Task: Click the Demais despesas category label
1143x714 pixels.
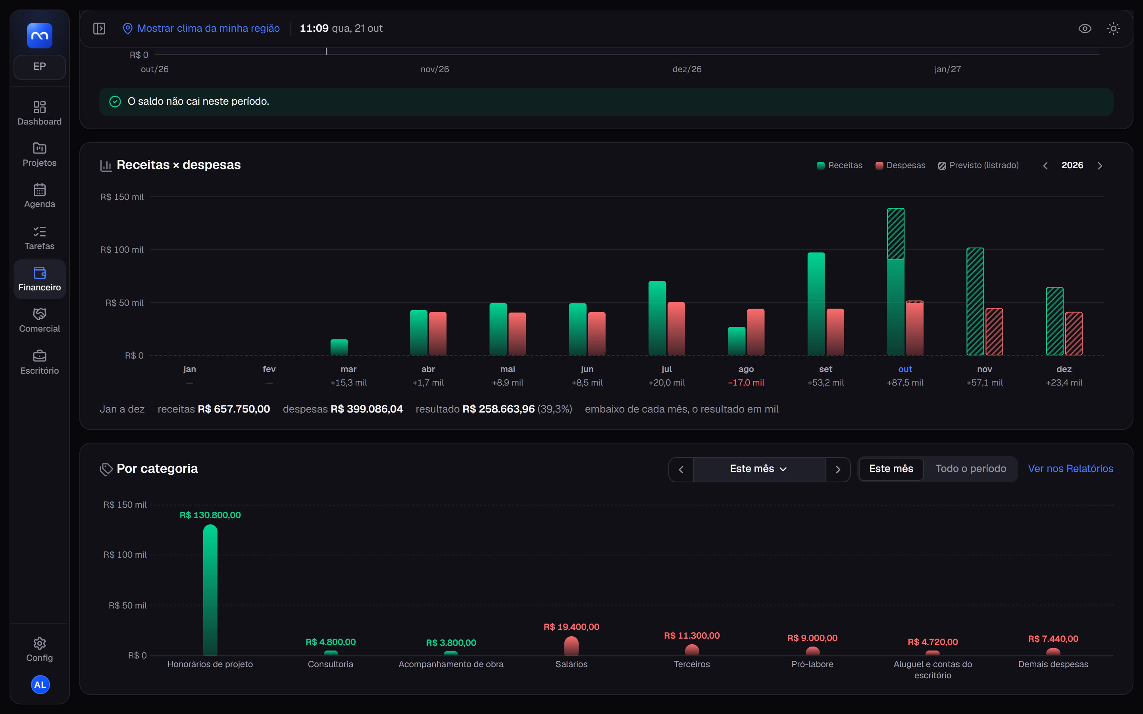Action: click(x=1053, y=664)
